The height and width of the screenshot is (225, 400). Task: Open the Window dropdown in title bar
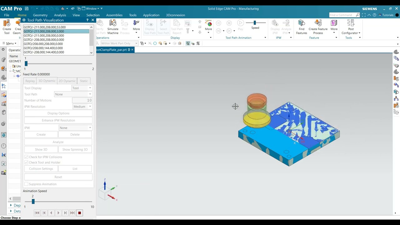92,8
